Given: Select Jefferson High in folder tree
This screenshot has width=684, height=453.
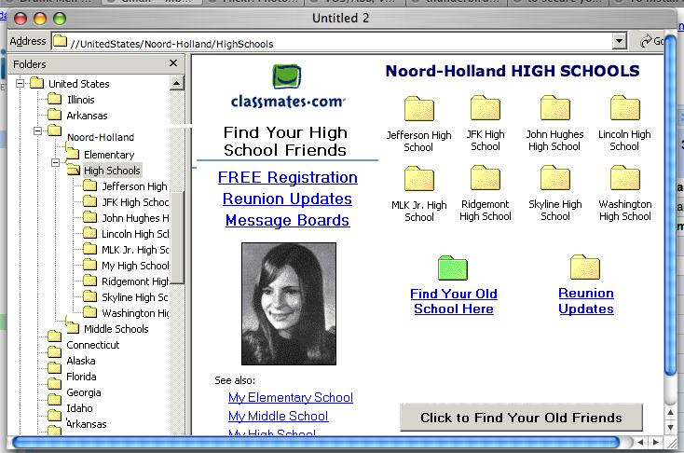Looking at the screenshot, I should point(134,186).
